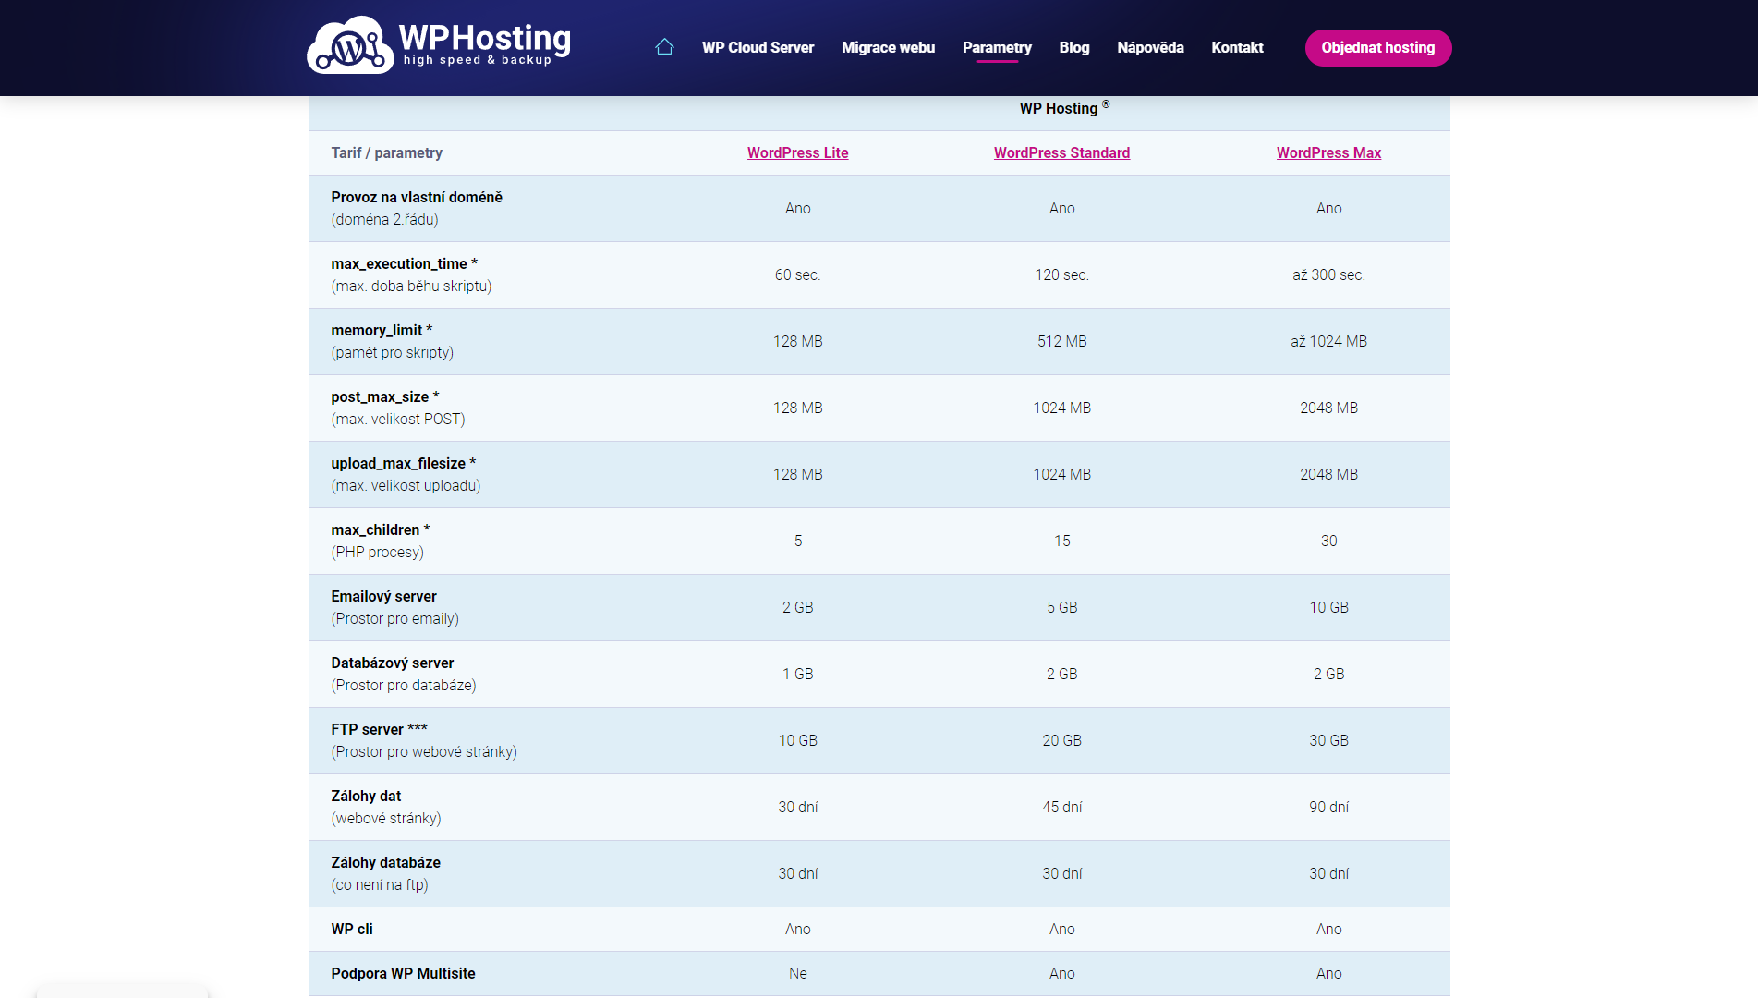The height and width of the screenshot is (998, 1758).
Task: Click the 'Zálohy databáze' label
Action: pos(386,863)
